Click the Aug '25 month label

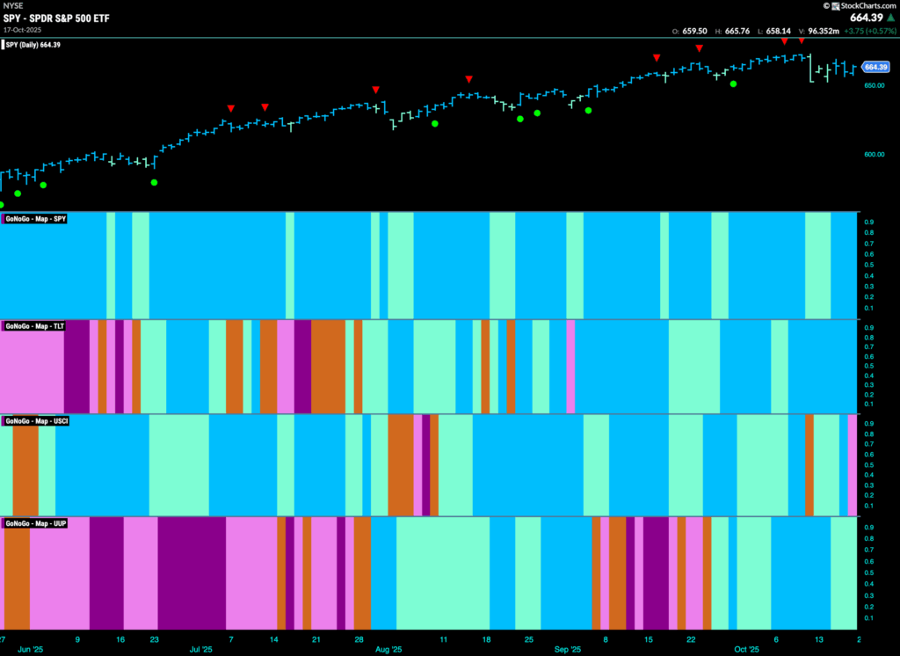pyautogui.click(x=388, y=650)
